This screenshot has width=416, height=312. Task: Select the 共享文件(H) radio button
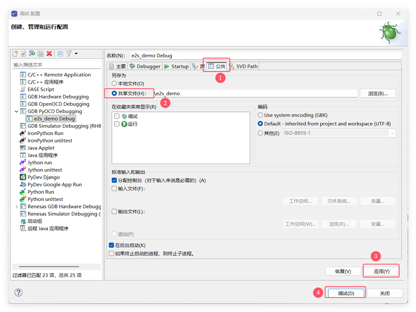coord(114,93)
